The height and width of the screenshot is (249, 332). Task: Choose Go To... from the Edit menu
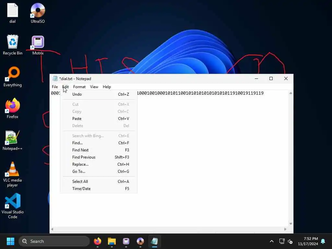(99, 172)
